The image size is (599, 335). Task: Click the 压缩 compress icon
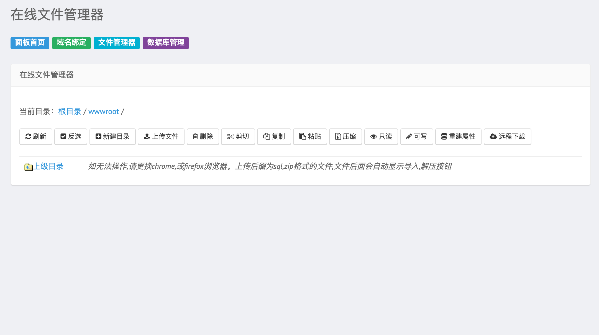[345, 136]
